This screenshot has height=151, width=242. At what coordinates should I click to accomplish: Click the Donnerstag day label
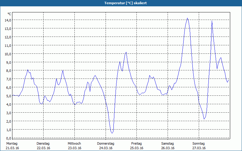click(x=106, y=143)
